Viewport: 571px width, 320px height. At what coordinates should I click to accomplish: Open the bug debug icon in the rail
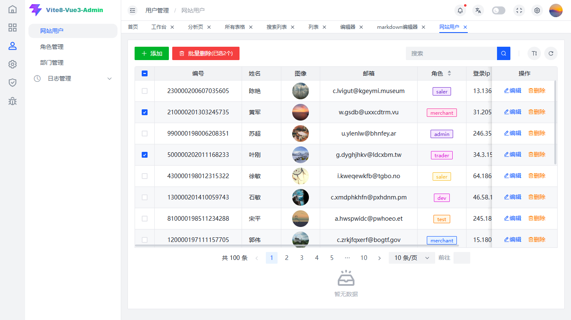pos(13,101)
